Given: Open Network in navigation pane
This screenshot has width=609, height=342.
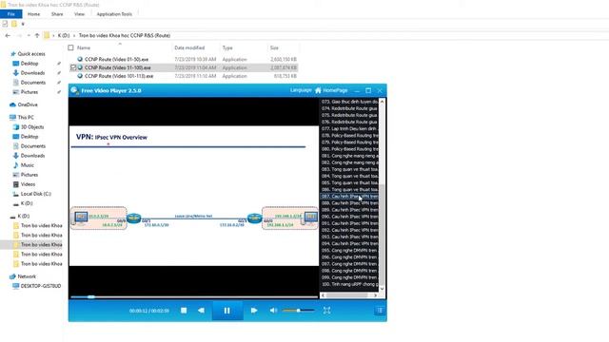Looking at the screenshot, I should coord(27,276).
